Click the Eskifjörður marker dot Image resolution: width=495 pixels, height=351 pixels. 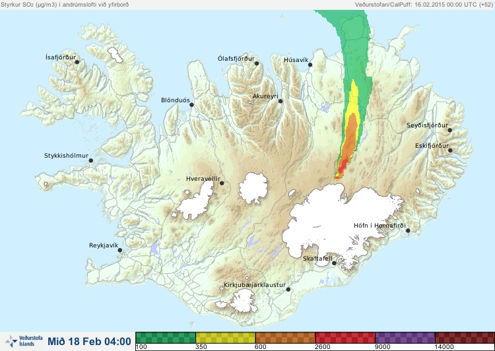click(450, 150)
